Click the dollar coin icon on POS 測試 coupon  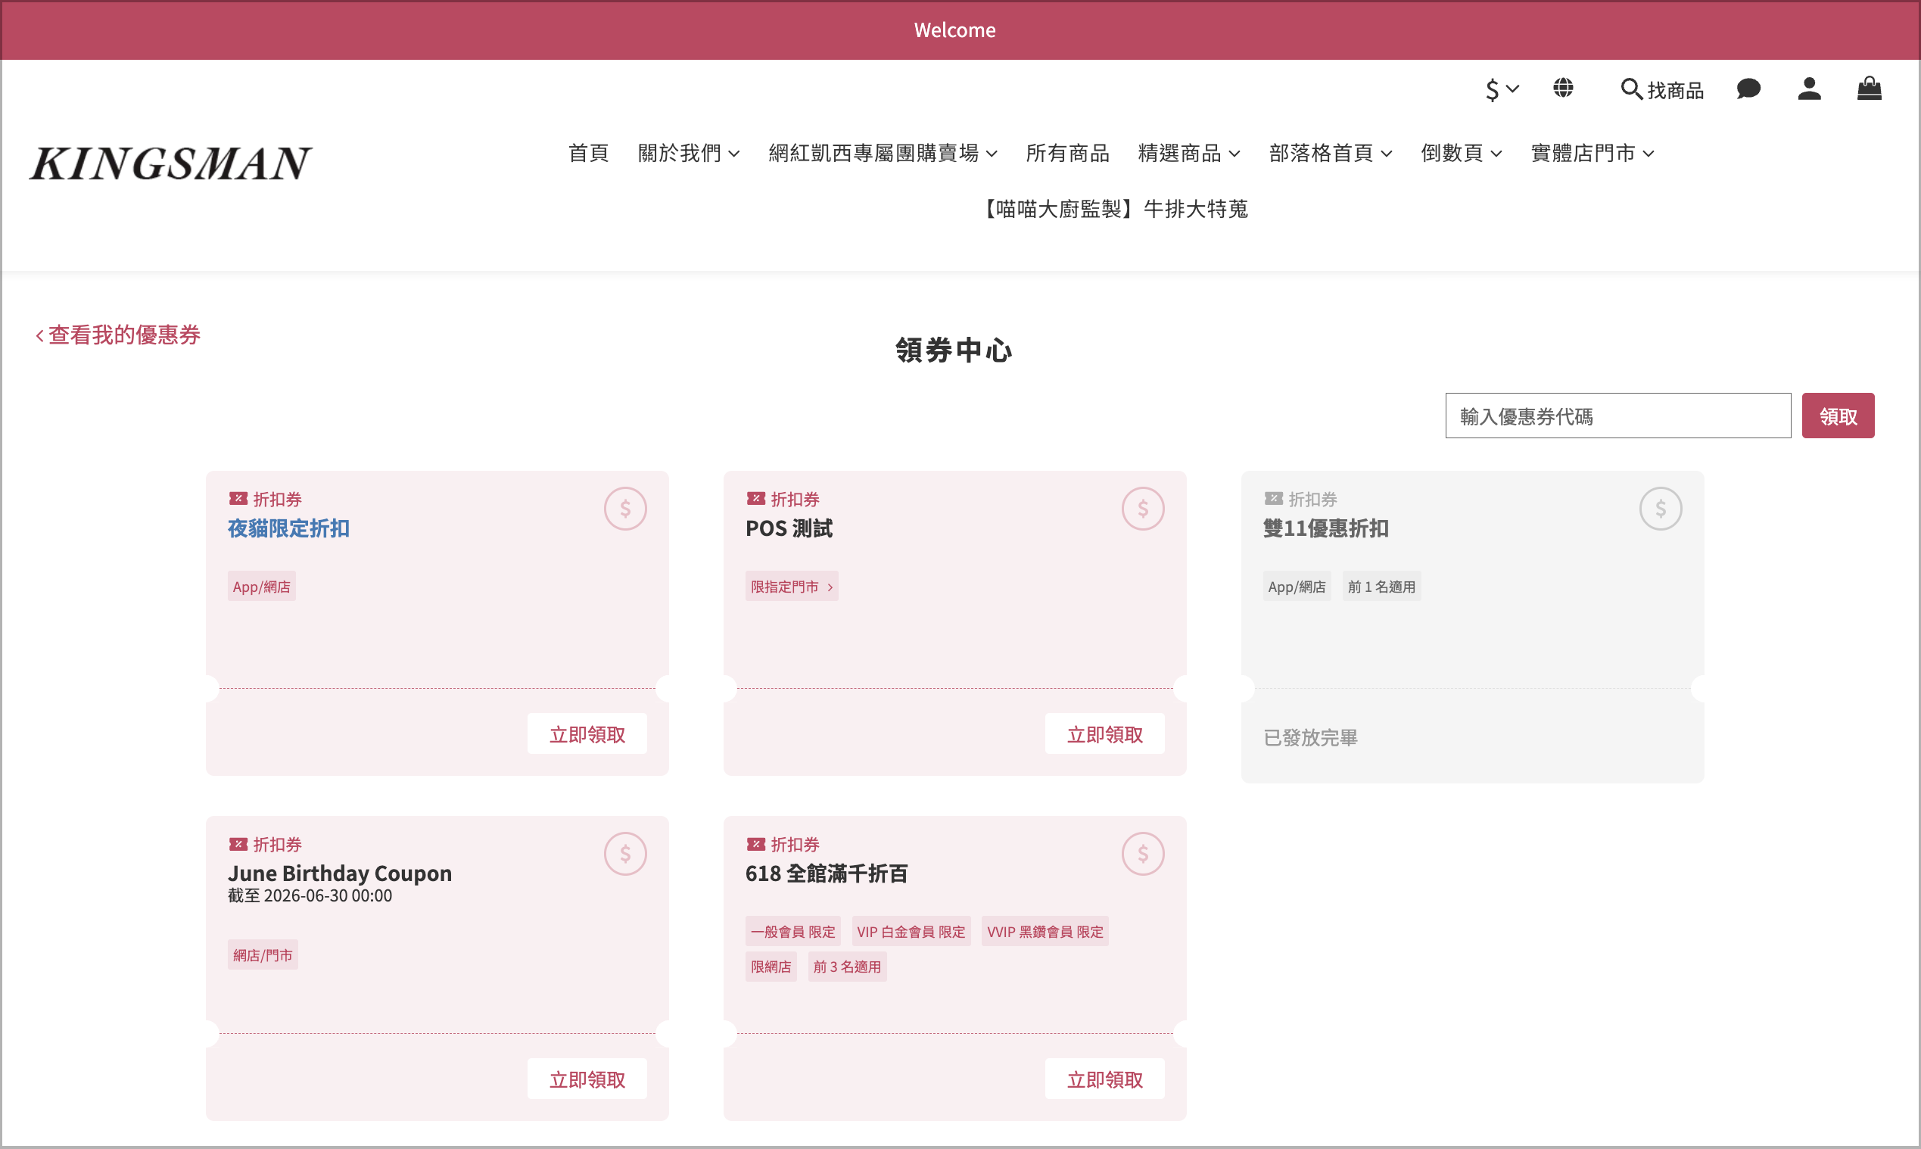[x=1143, y=509]
